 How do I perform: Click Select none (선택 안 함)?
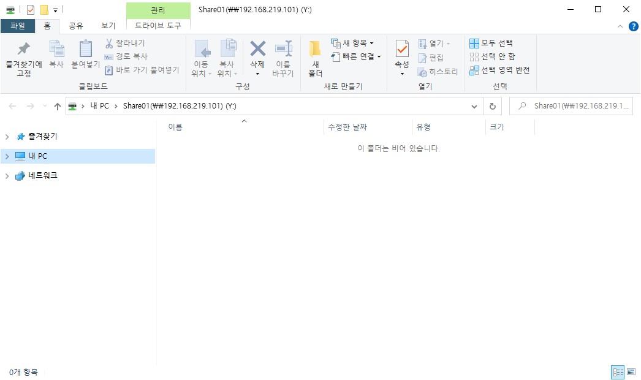pyautogui.click(x=492, y=56)
